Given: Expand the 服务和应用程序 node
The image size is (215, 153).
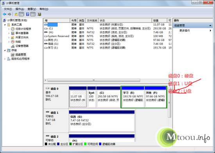Looking at the screenshot, I should 5,59.
